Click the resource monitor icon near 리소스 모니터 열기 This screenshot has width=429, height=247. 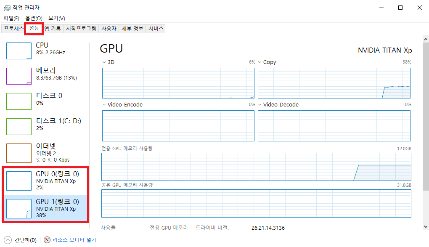tap(47, 240)
